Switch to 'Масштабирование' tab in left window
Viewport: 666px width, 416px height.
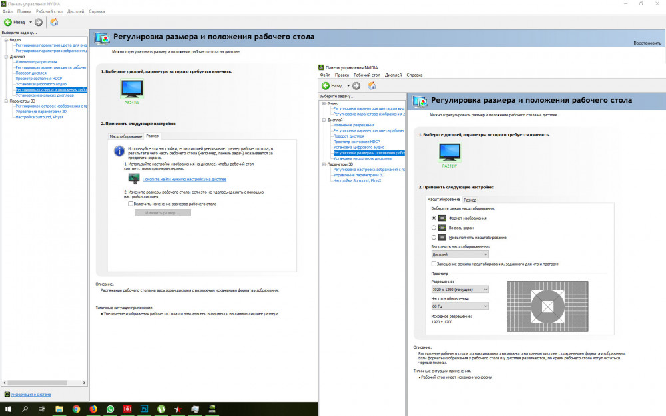[126, 136]
